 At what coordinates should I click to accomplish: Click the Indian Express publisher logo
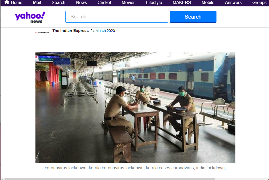coord(42,32)
